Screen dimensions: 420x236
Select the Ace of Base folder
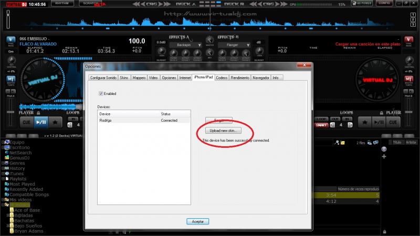tap(25, 210)
